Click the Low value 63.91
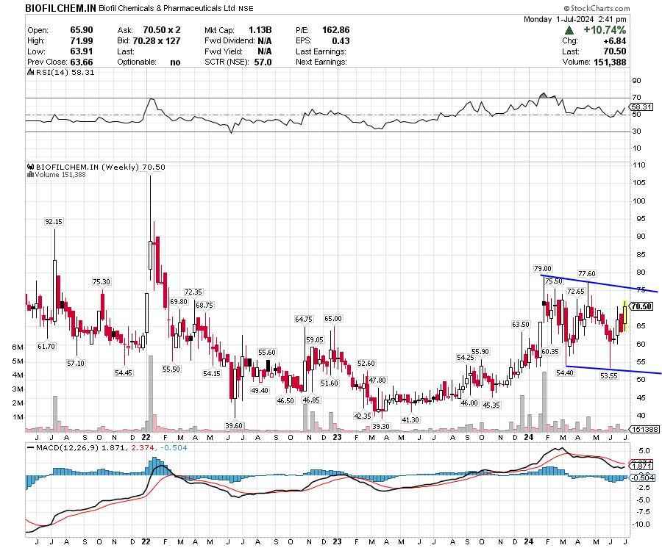The height and width of the screenshot is (548, 662). [82, 51]
